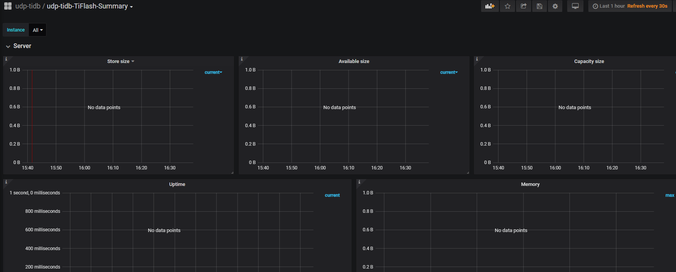Open the Capacity size panel title menu
The image size is (676, 272).
(x=589, y=61)
